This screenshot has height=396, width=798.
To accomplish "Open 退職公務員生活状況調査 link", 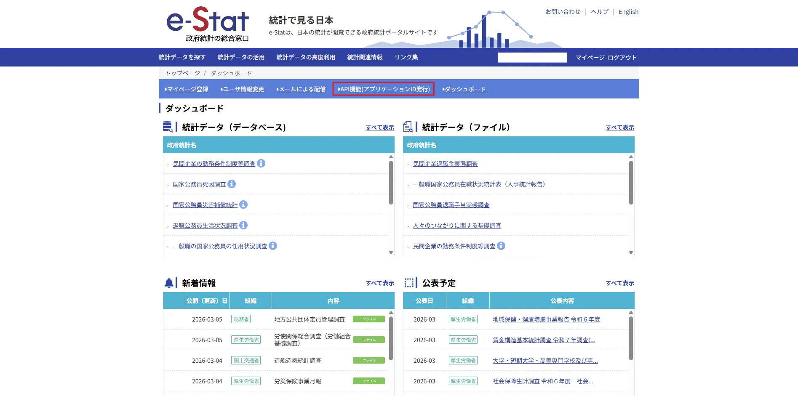I will (205, 226).
